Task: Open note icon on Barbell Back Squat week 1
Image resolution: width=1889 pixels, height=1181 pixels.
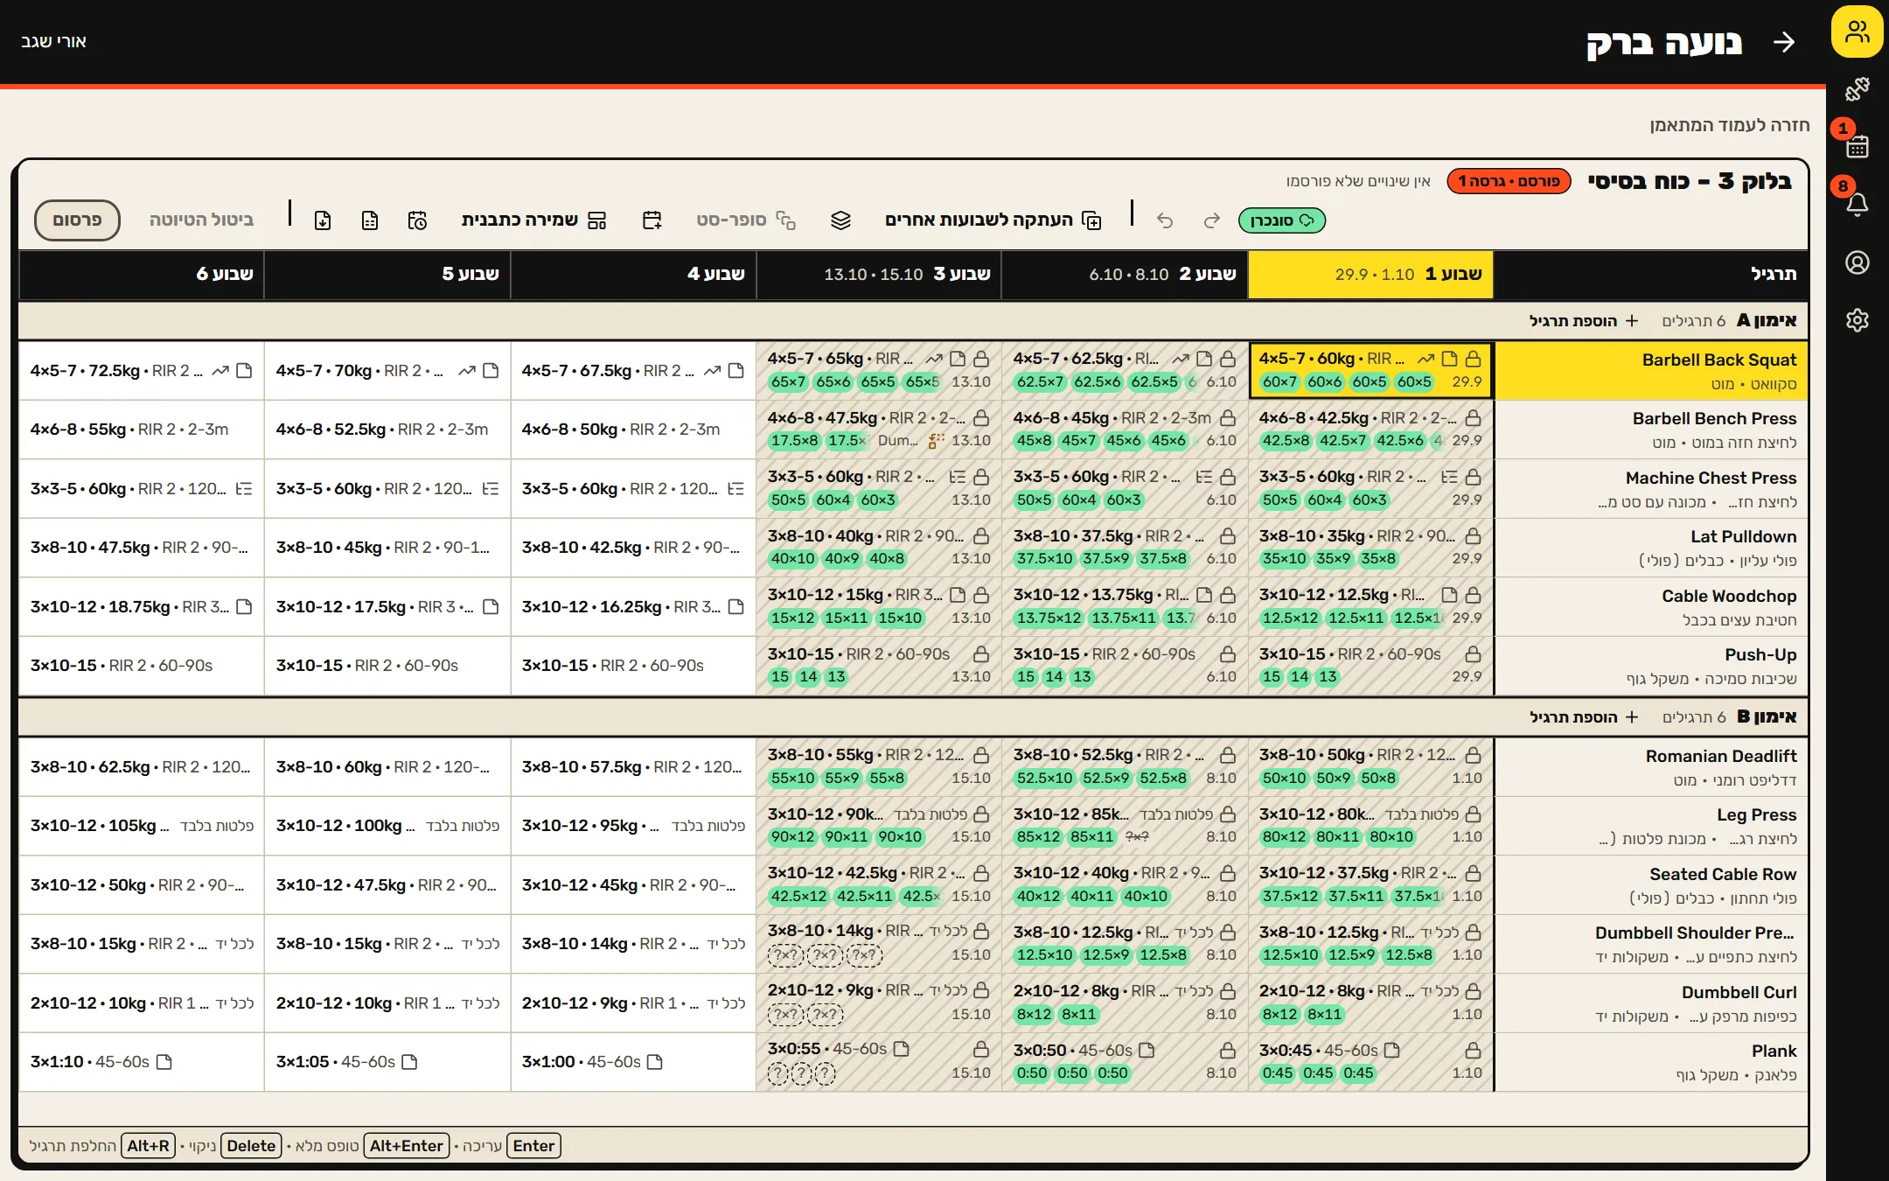Action: pyautogui.click(x=1449, y=359)
